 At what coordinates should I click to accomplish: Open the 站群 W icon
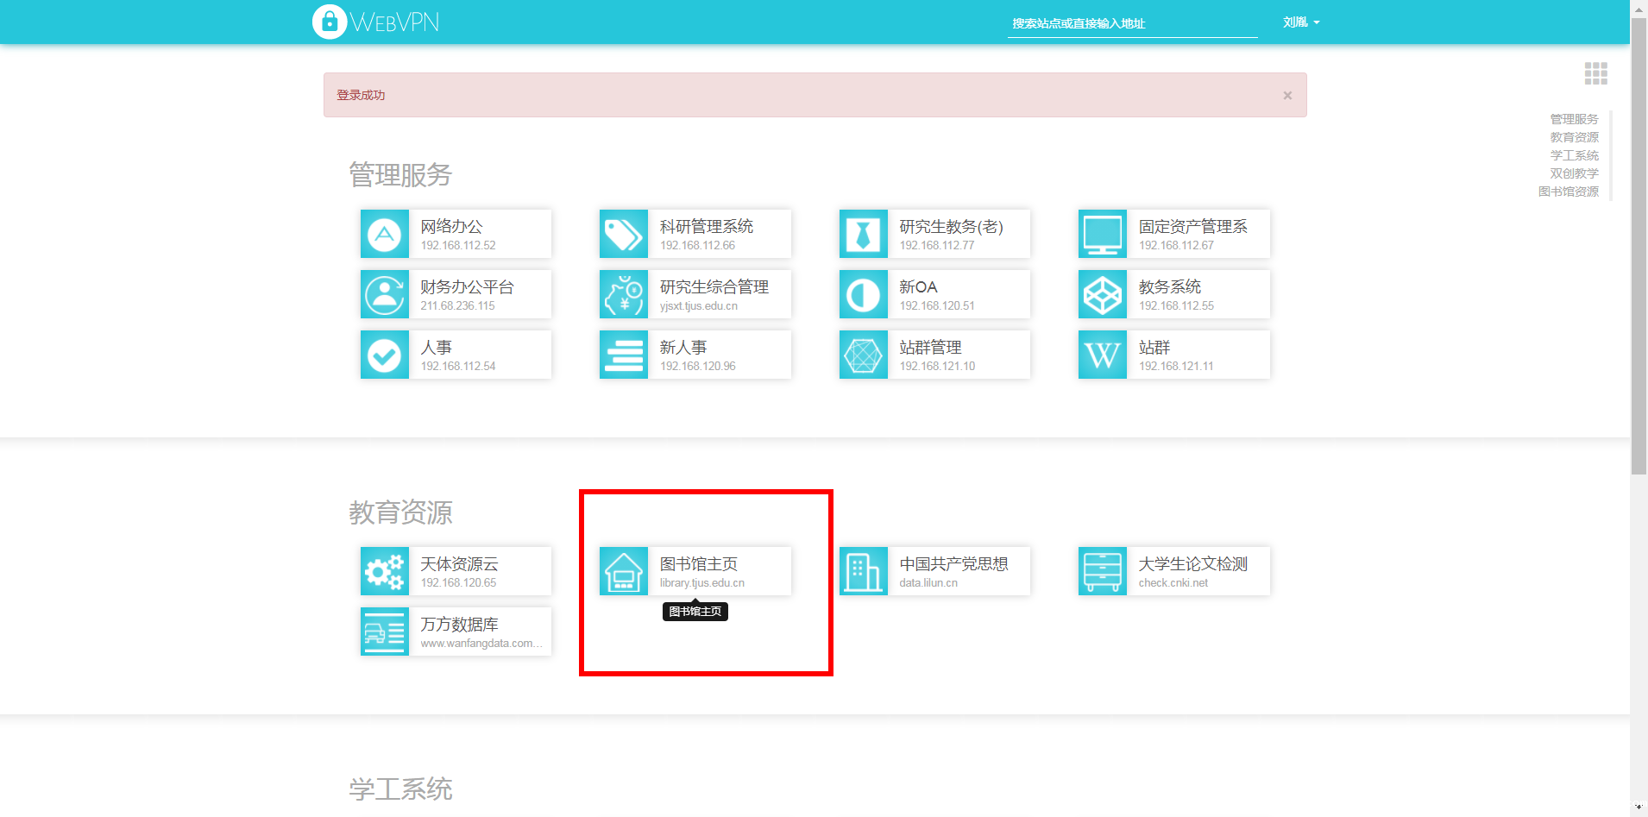pos(1103,355)
